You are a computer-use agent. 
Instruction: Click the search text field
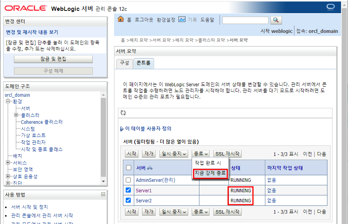[245, 20]
